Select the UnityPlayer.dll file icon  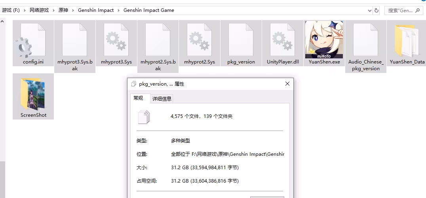coord(283,40)
